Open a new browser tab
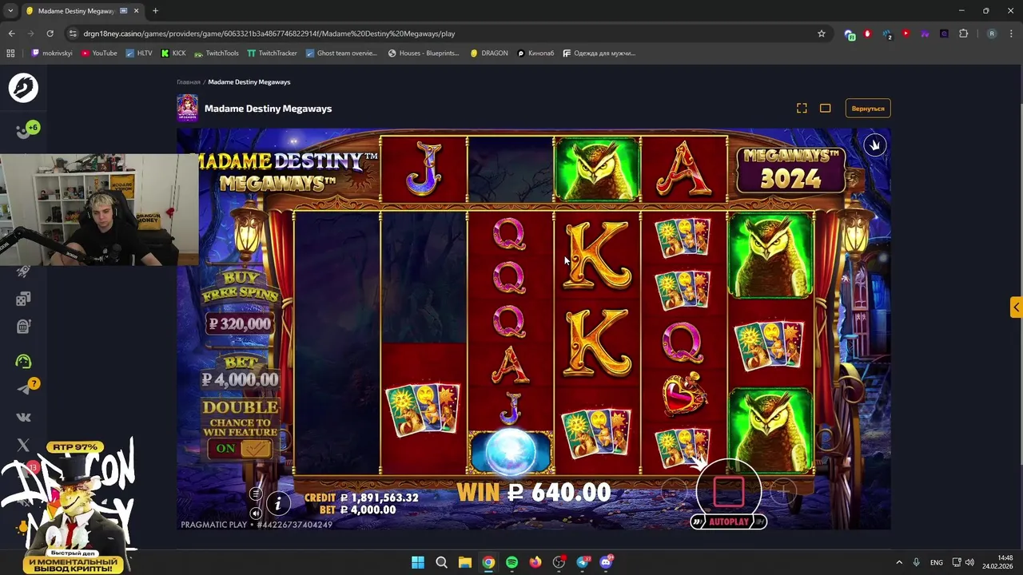The height and width of the screenshot is (575, 1023). (155, 11)
